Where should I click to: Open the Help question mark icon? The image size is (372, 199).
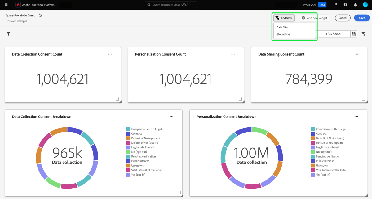click(x=345, y=5)
